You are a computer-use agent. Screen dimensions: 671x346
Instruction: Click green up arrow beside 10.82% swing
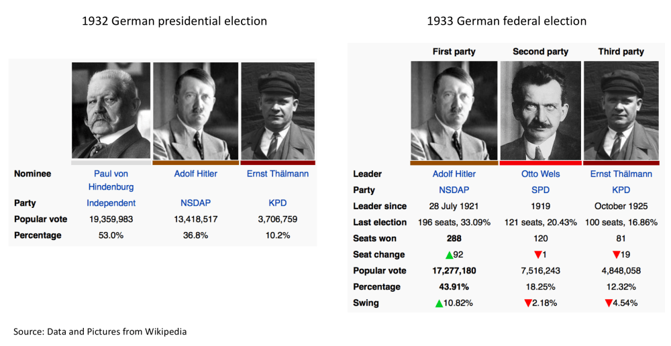[439, 303]
